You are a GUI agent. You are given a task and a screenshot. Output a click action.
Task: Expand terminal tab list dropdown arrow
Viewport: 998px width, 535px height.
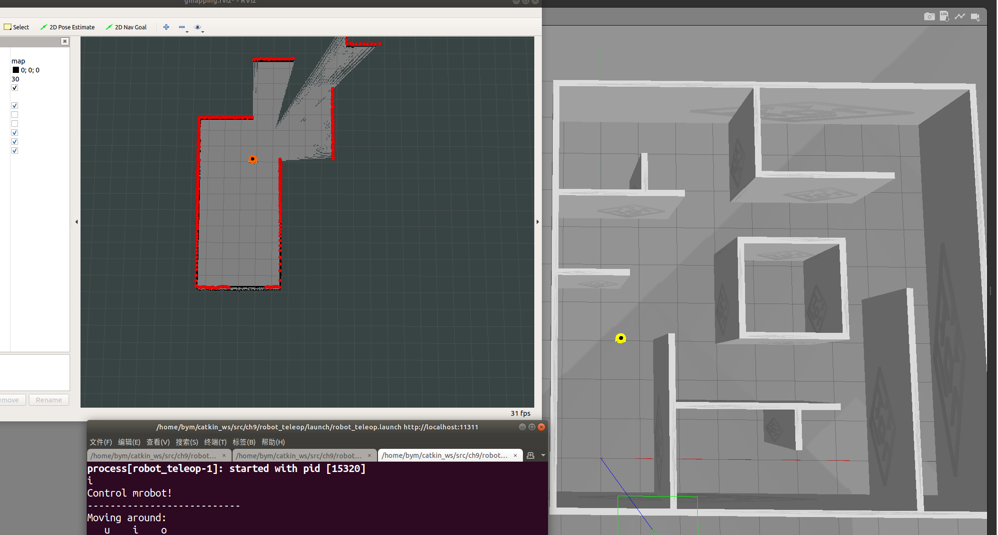543,455
